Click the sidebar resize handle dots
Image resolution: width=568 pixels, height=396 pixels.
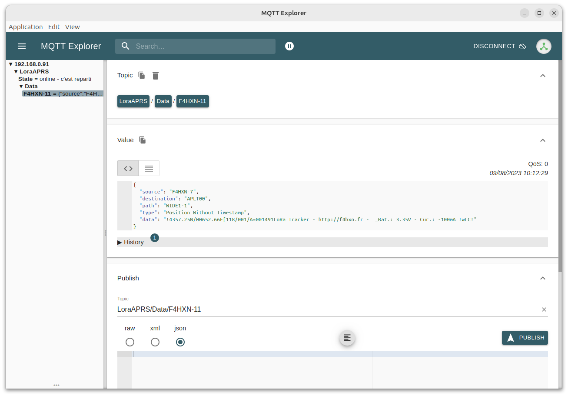(x=105, y=233)
